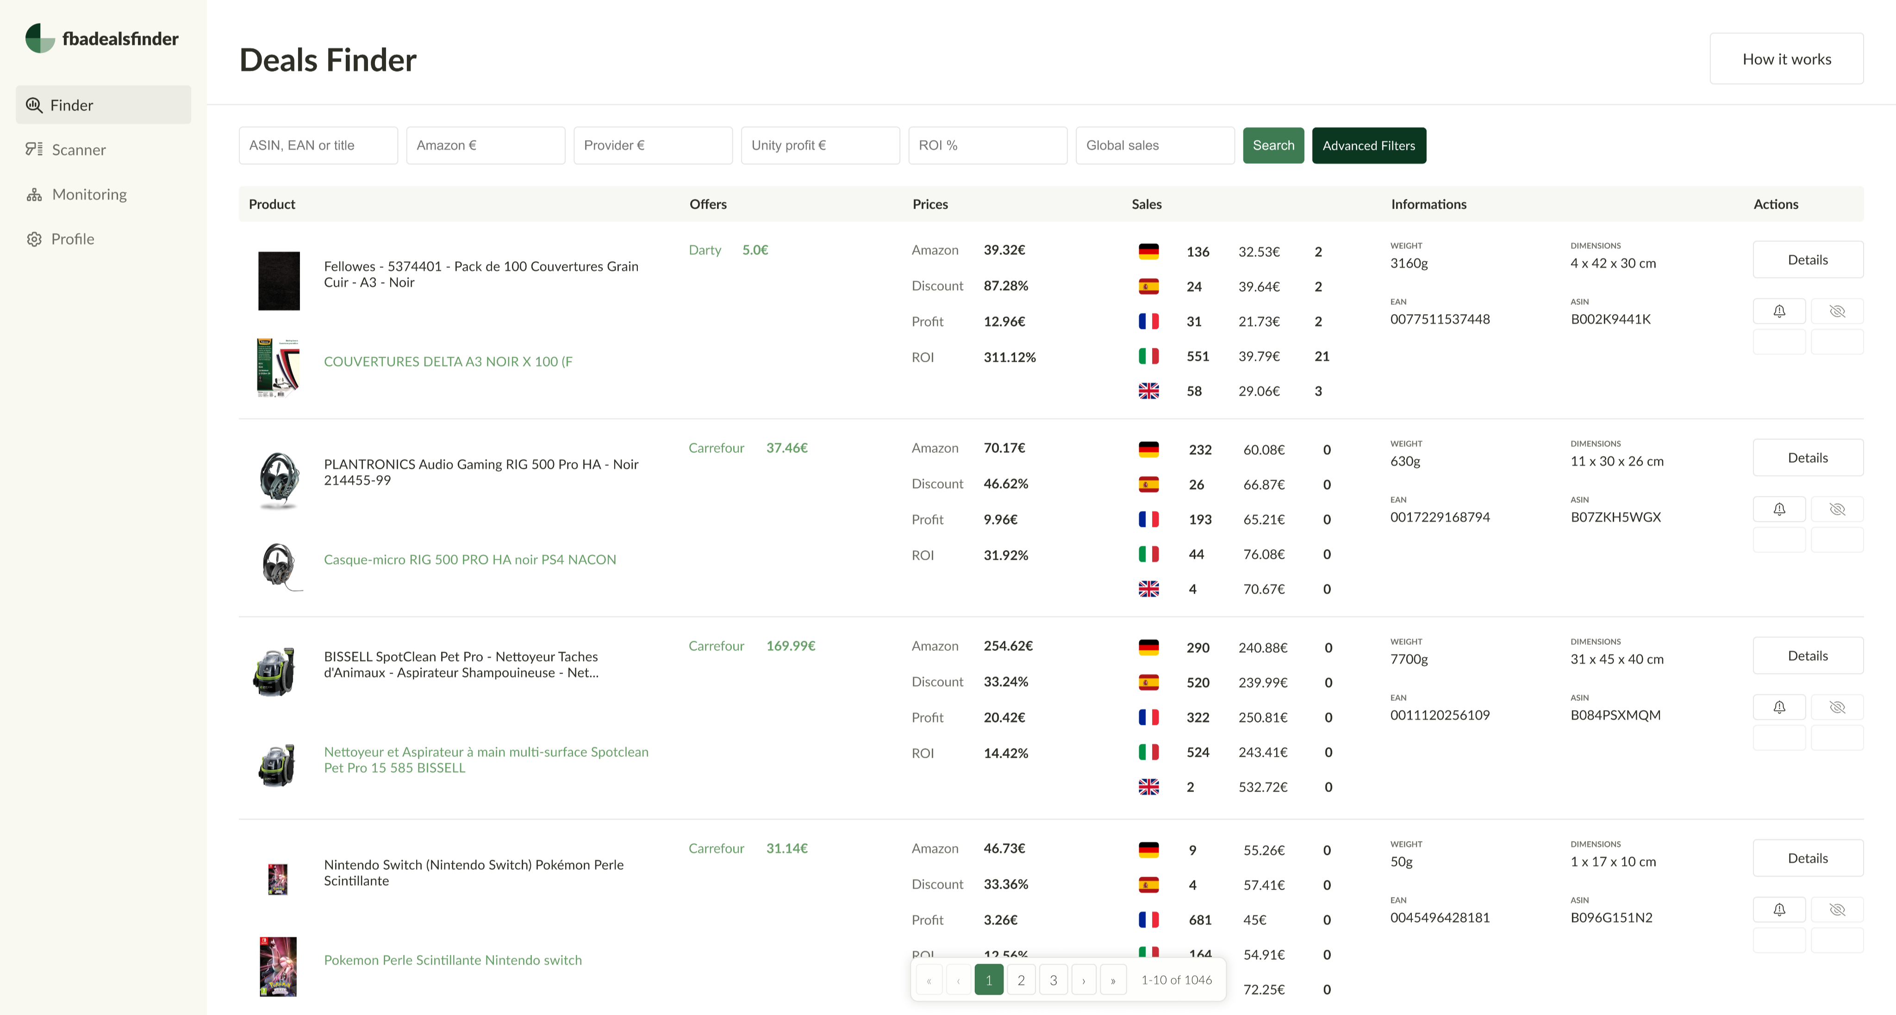Viewport: 1896px width, 1015px height.
Task: Focus the Provider € filter field
Action: (x=653, y=146)
